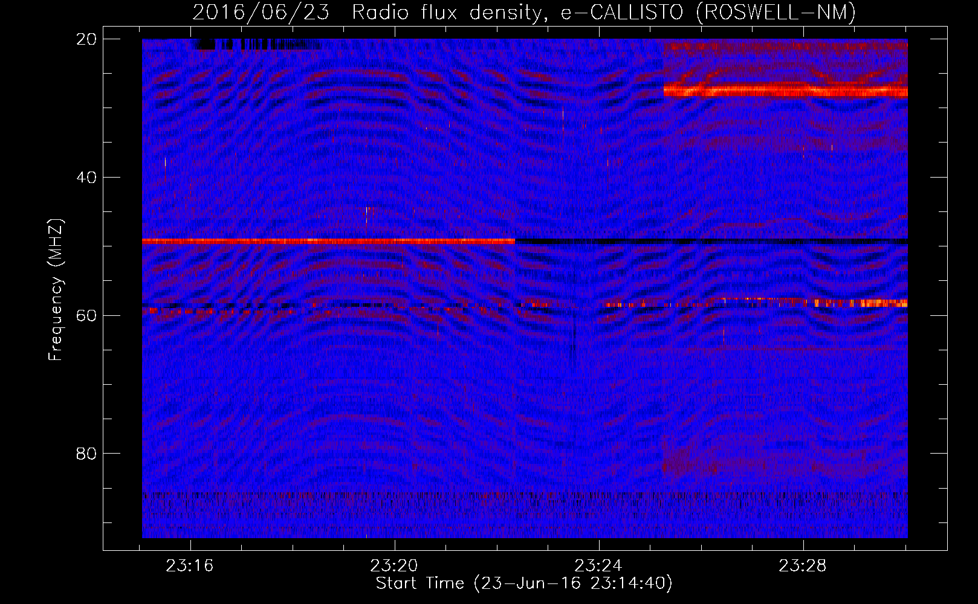Click the time tick label '23:20'

coord(394,566)
